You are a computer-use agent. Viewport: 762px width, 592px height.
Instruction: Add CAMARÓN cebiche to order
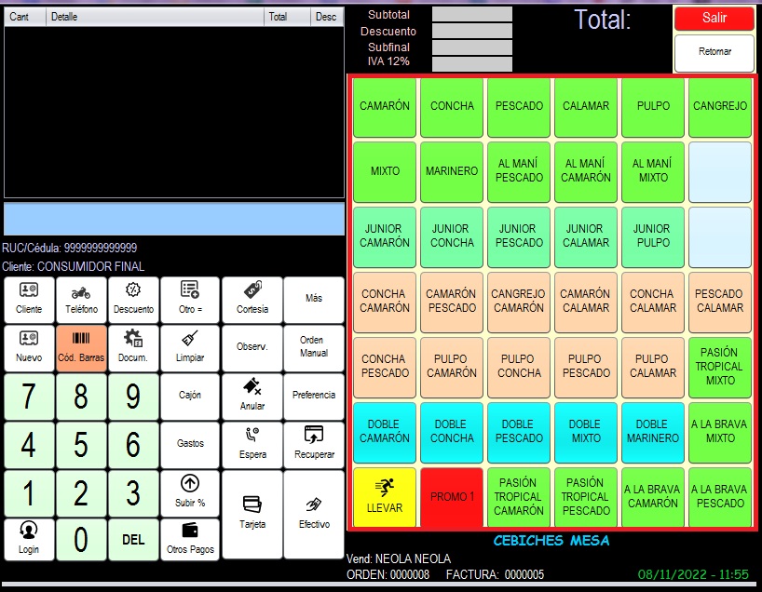pyautogui.click(x=385, y=106)
